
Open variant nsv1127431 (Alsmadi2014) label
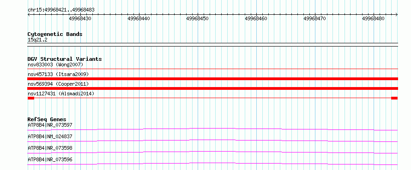pos(61,94)
